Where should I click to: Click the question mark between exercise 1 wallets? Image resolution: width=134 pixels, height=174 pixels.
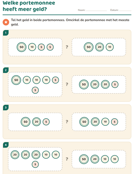pos(67,47)
